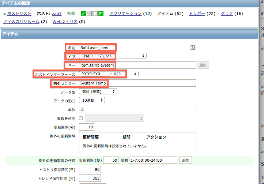Click the キー field with item.temp.system
Image resolution: width=264 pixels, height=184 pixels.
click(137, 65)
